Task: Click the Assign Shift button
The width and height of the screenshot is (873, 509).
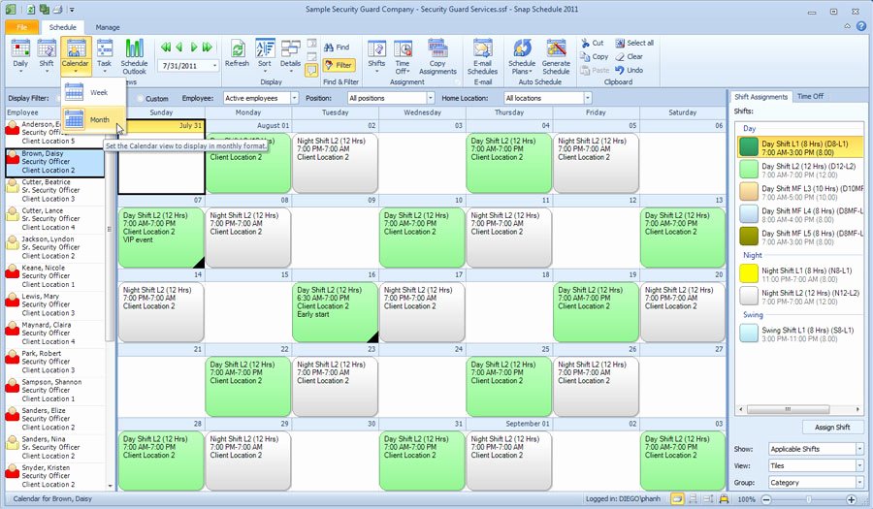Action: [x=832, y=428]
